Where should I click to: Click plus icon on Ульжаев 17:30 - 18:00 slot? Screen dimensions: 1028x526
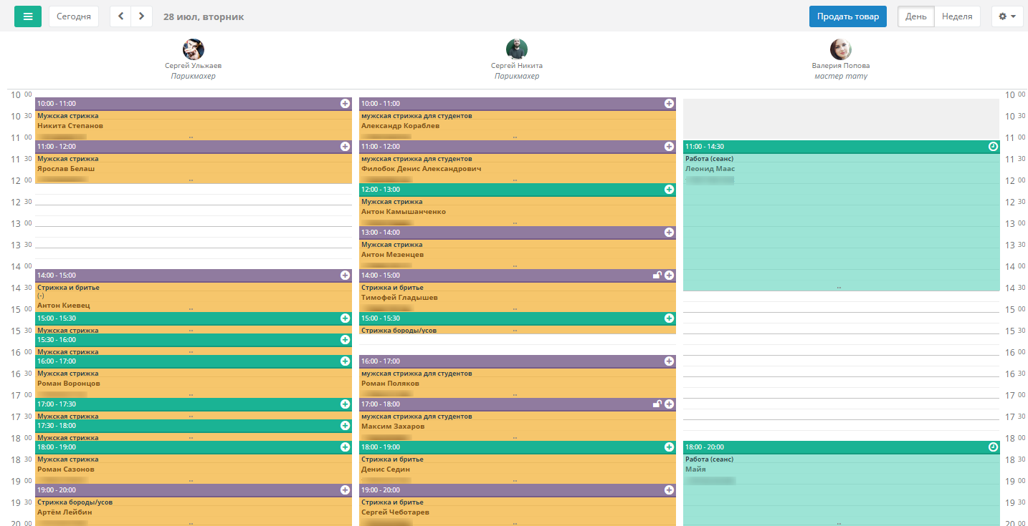(x=345, y=426)
